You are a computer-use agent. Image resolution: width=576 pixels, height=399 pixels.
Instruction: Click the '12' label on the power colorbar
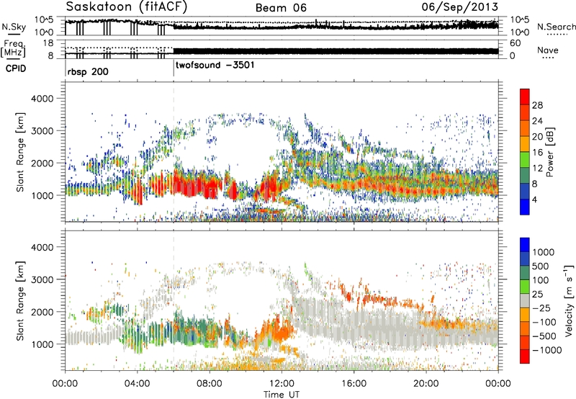pos(537,169)
